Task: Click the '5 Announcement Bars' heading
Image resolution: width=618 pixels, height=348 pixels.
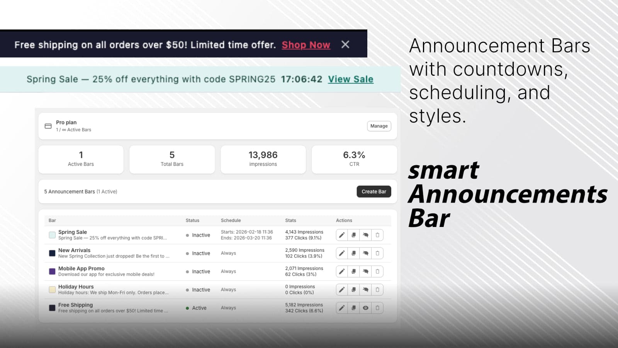Action: [70, 191]
